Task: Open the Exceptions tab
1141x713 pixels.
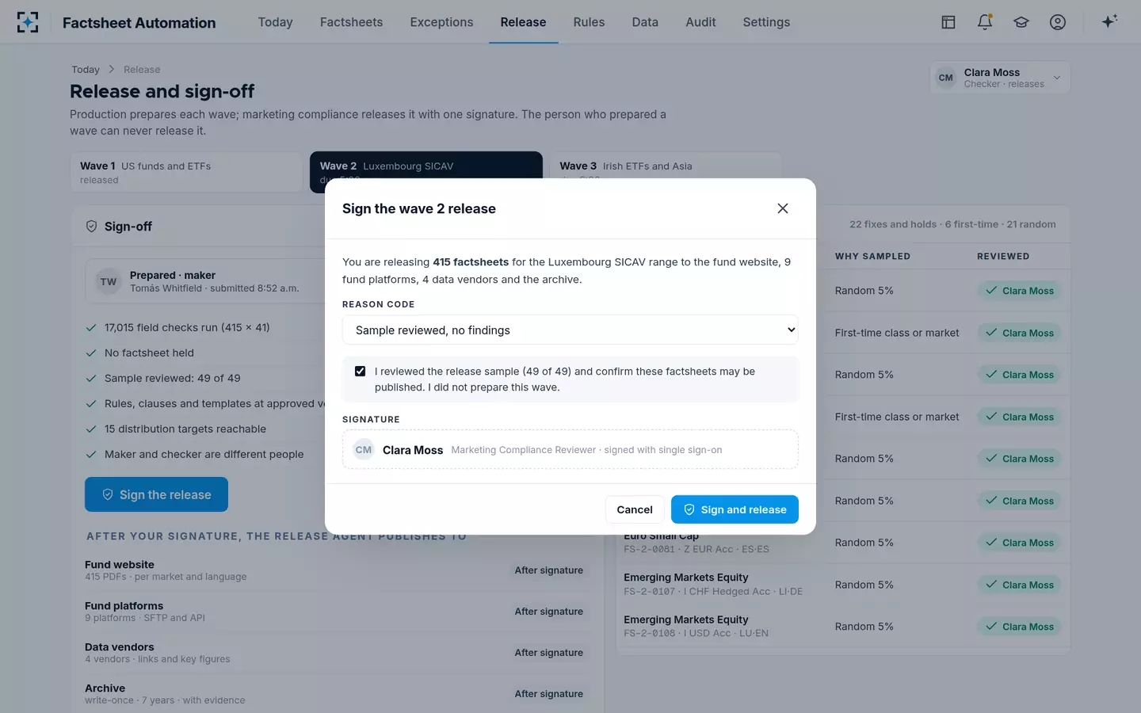Action: [x=442, y=22]
